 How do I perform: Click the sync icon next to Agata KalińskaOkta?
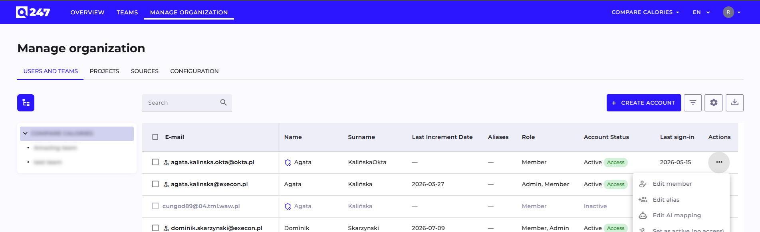[x=288, y=163]
